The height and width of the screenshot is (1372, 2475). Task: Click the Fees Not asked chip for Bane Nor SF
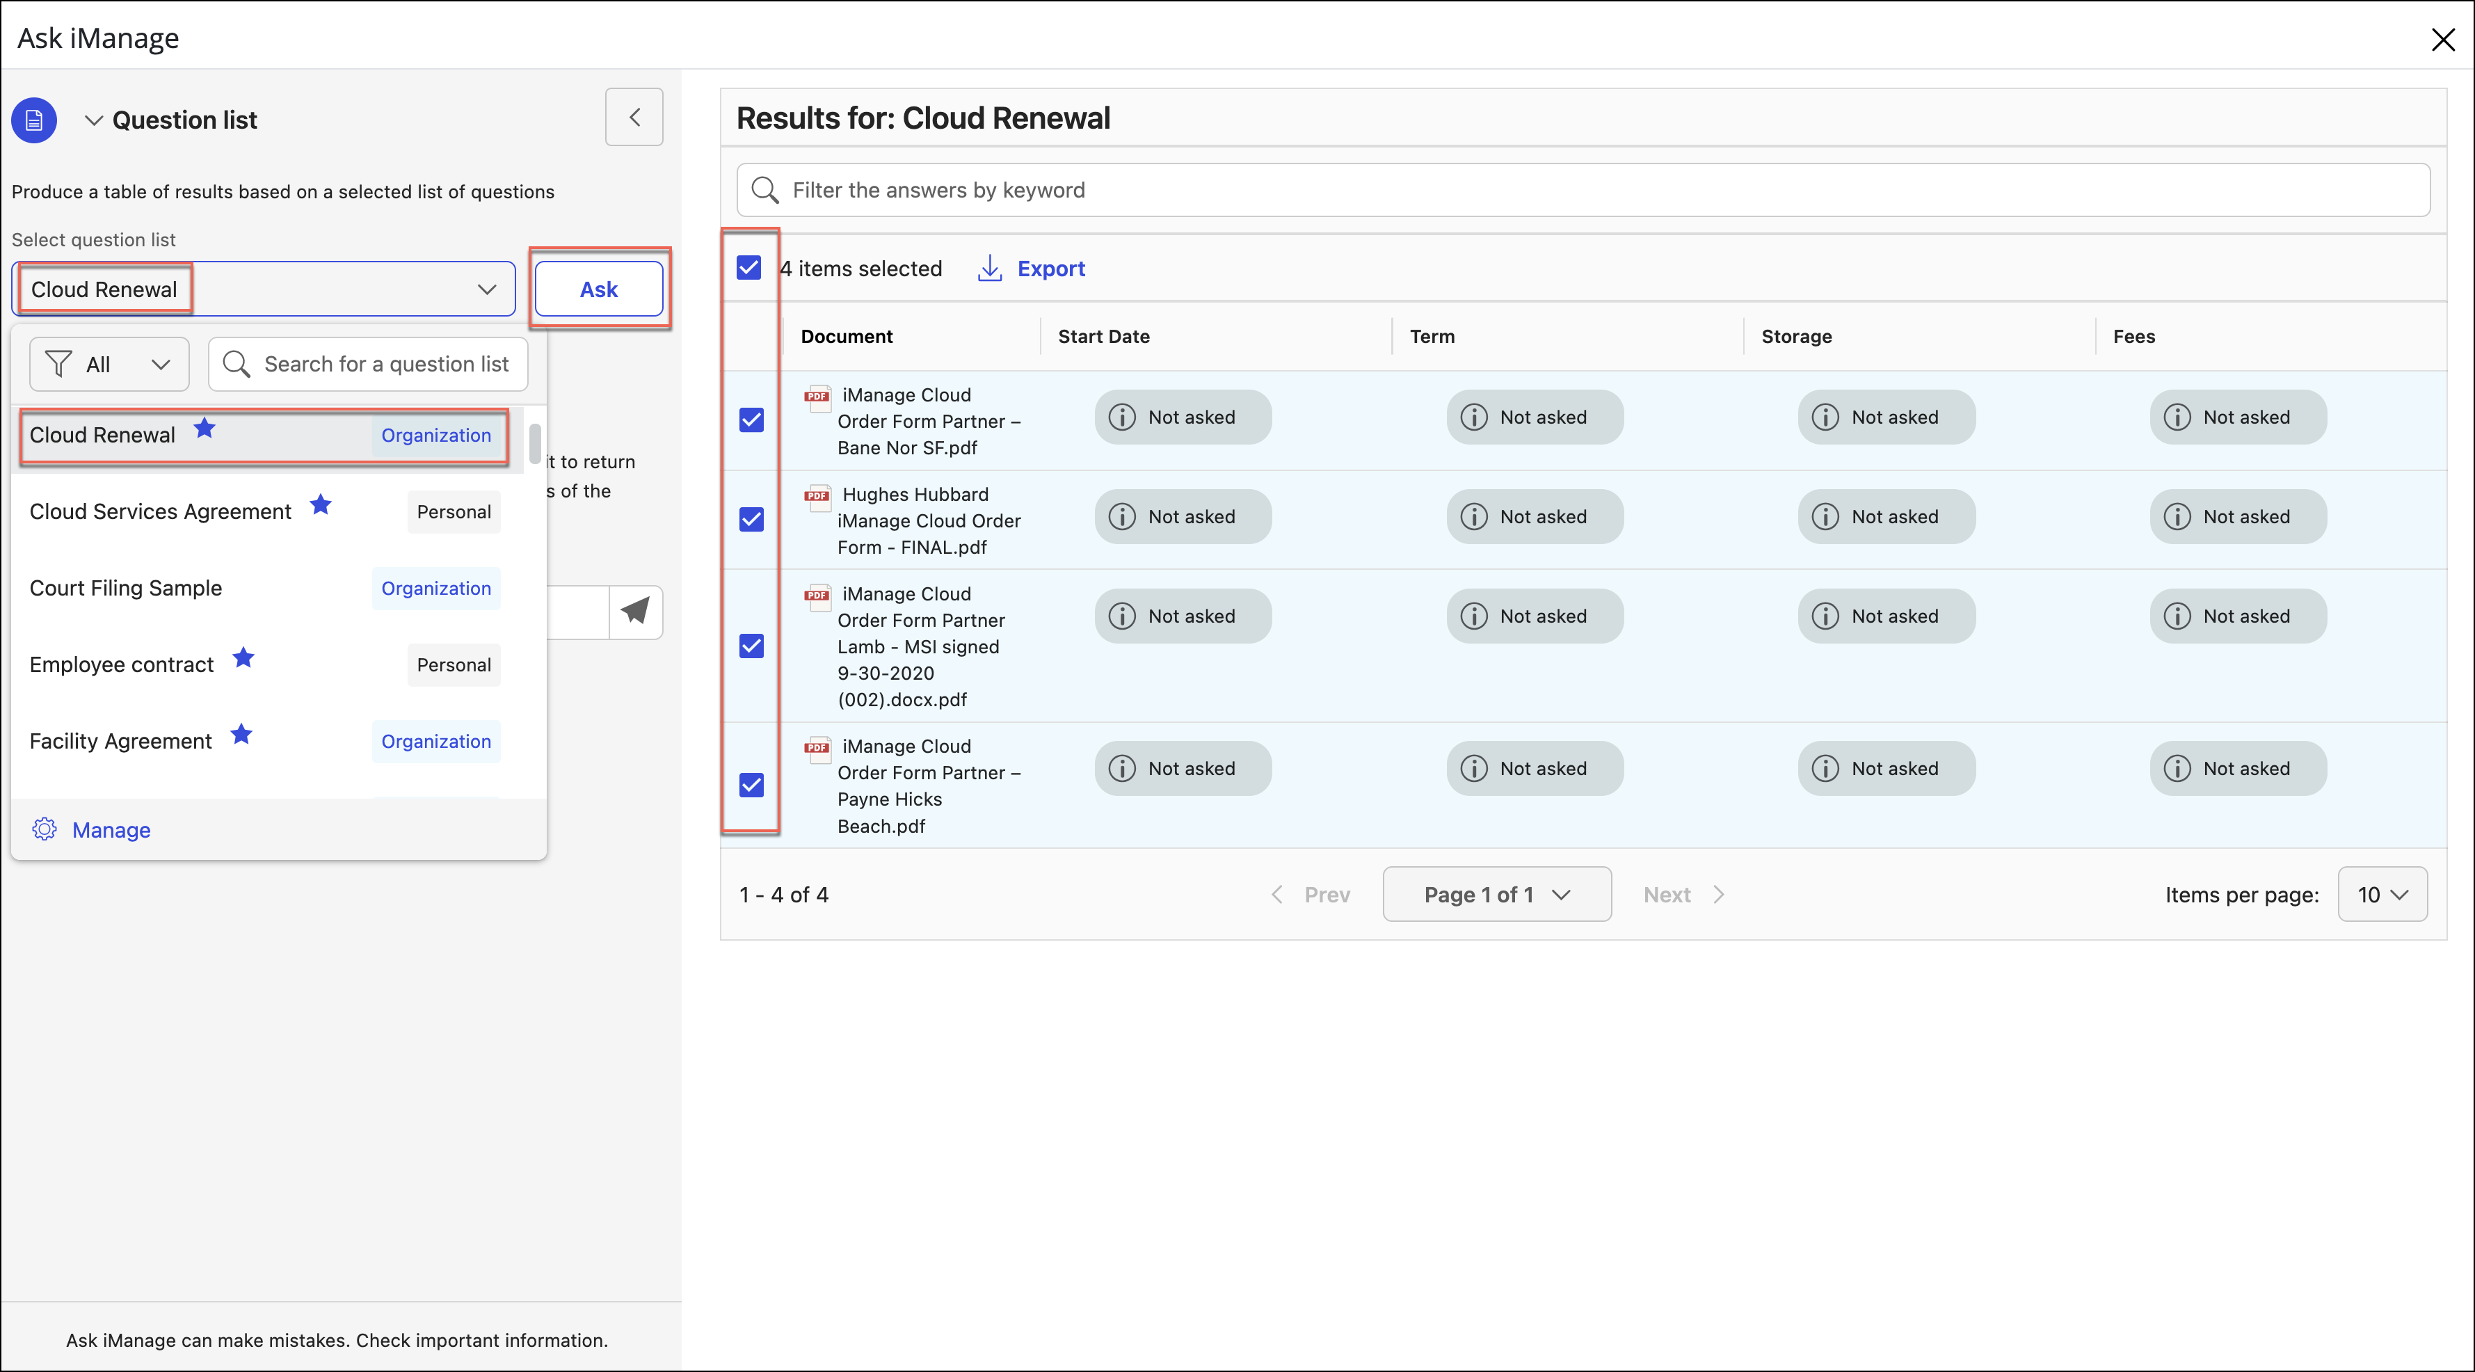click(x=2238, y=417)
